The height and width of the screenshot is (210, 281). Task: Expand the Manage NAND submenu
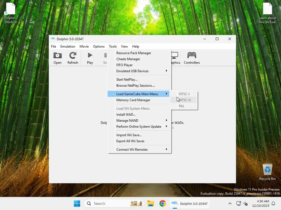coord(139,121)
